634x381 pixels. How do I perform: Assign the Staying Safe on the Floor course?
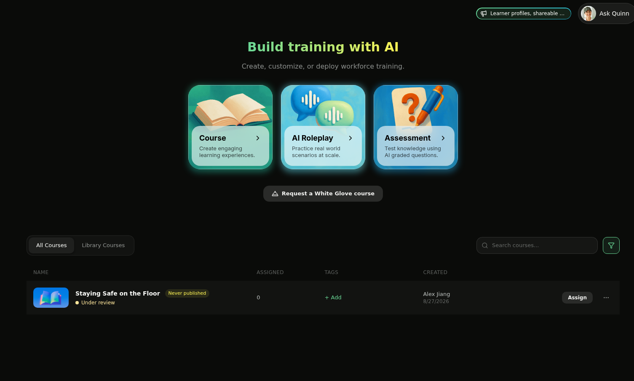click(x=577, y=298)
